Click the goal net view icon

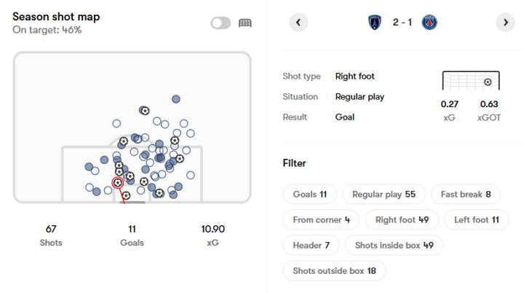coord(245,23)
